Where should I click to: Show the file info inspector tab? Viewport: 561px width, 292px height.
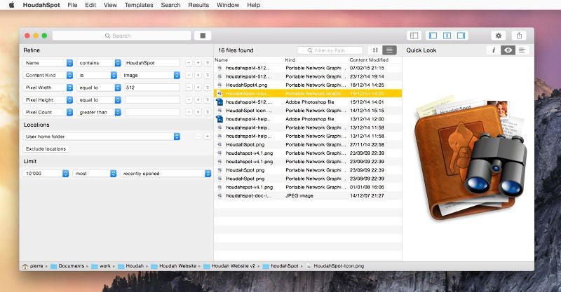[494, 50]
